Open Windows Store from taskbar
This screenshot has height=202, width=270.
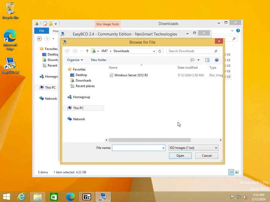coord(54,197)
